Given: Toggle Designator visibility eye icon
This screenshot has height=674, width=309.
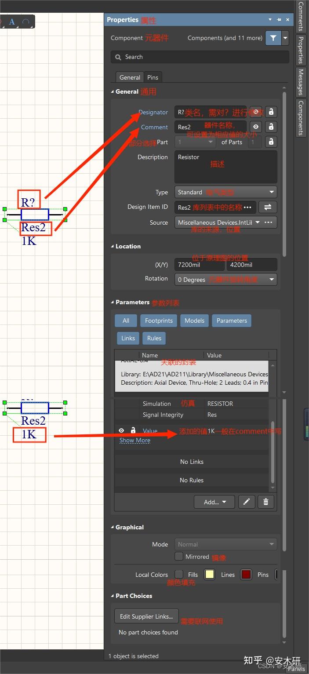Looking at the screenshot, I should [x=256, y=112].
